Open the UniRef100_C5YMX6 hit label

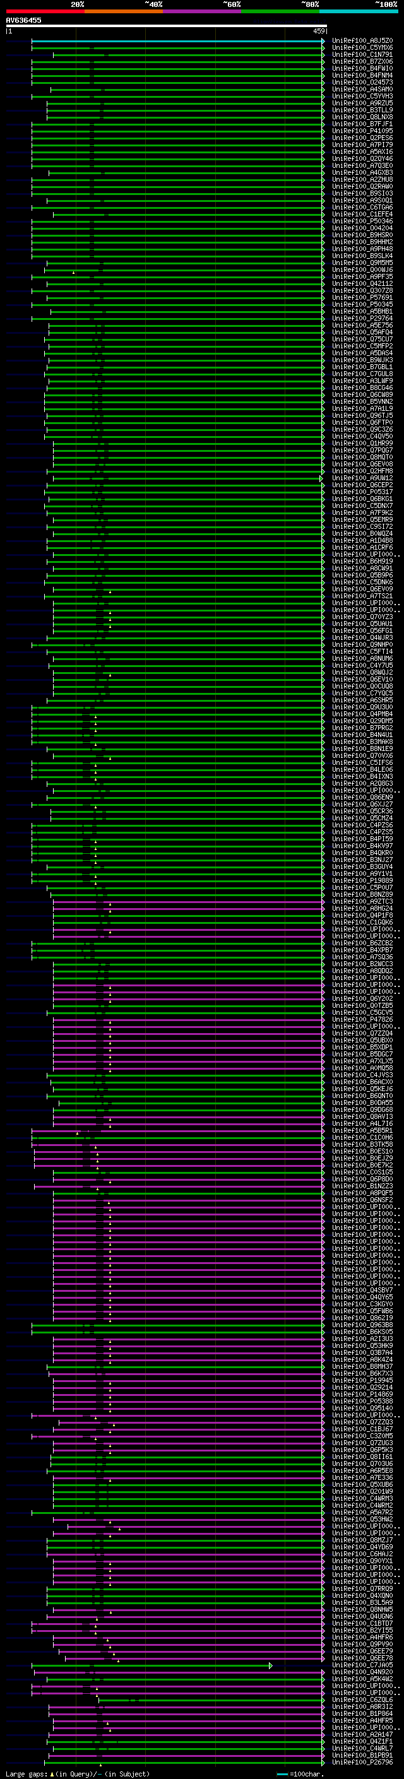[x=362, y=48]
